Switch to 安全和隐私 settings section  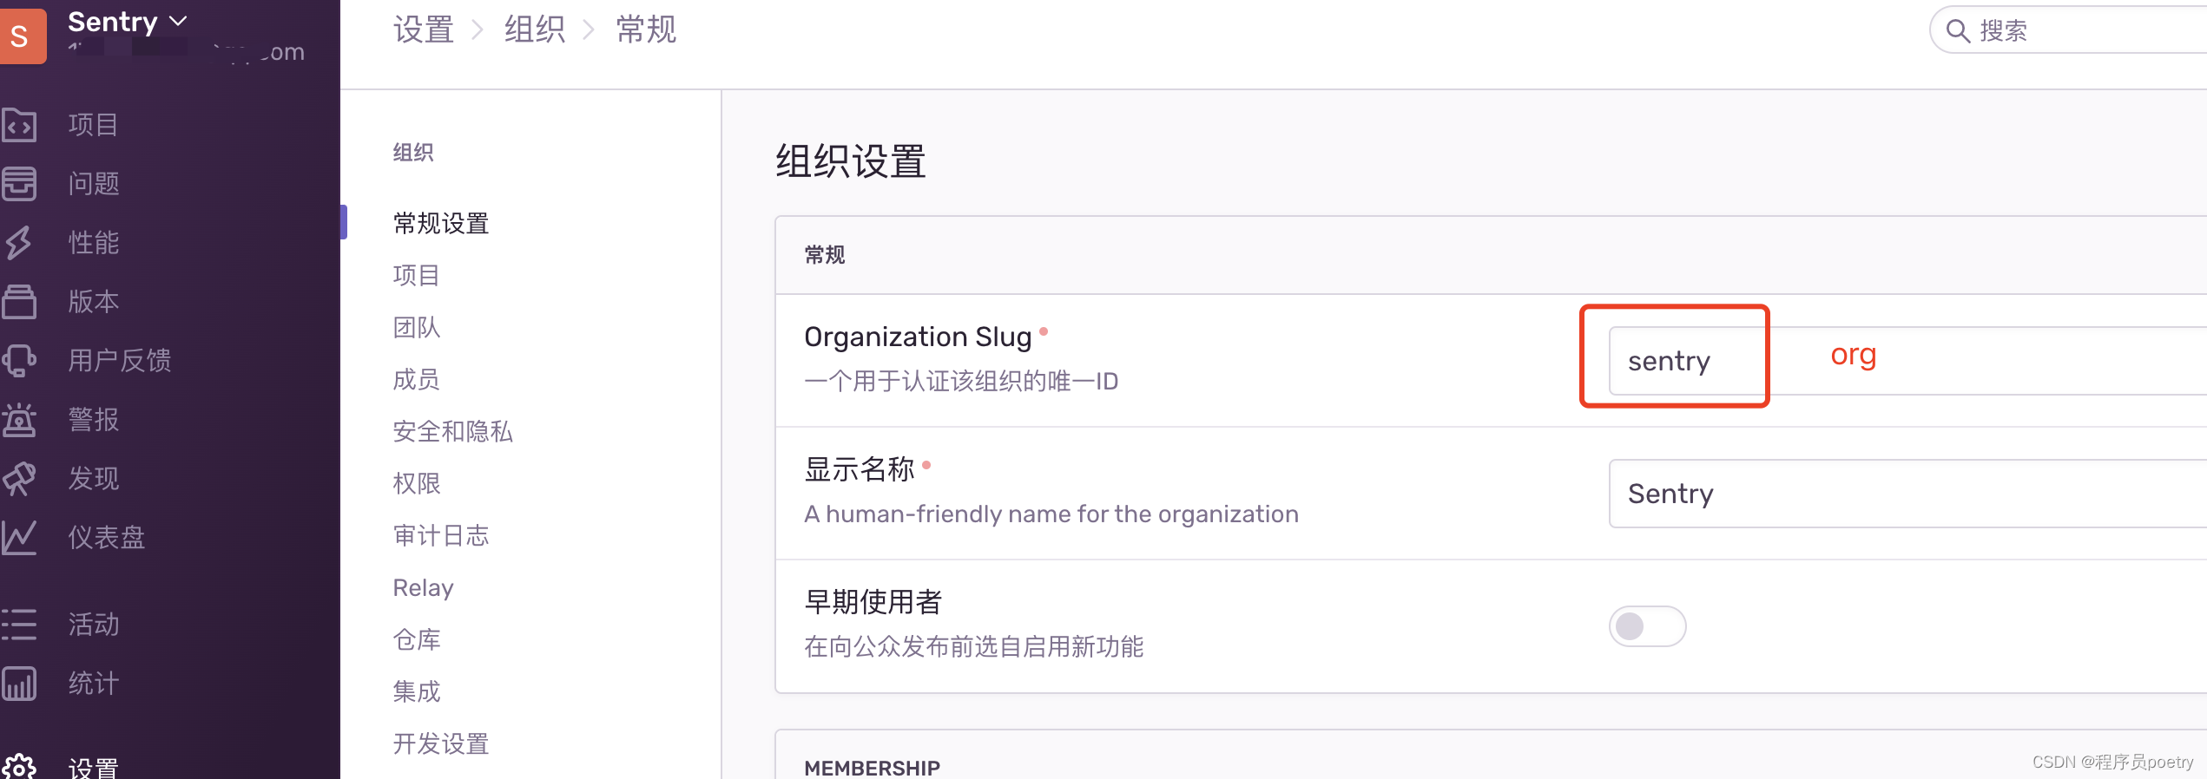pyautogui.click(x=452, y=431)
